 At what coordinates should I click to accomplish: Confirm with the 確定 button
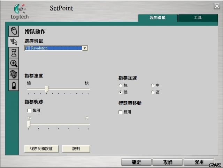click(x=136, y=162)
